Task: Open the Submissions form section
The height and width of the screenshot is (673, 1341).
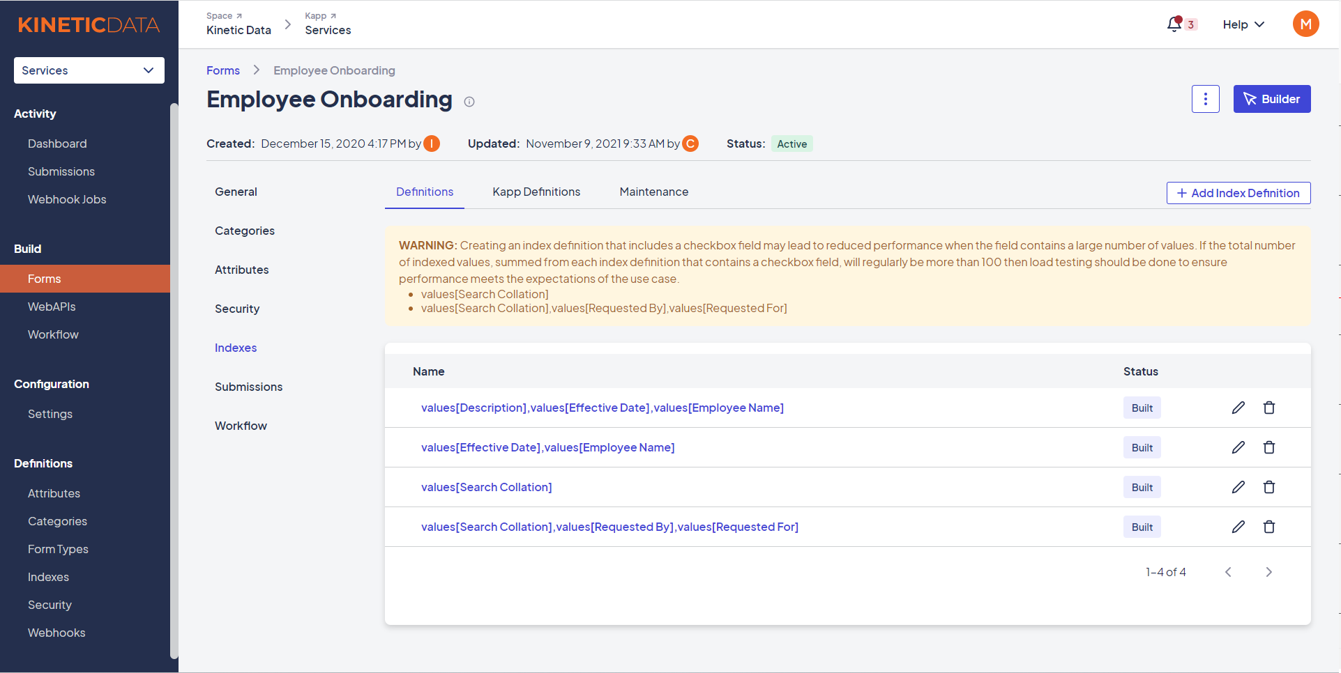Action: point(249,387)
